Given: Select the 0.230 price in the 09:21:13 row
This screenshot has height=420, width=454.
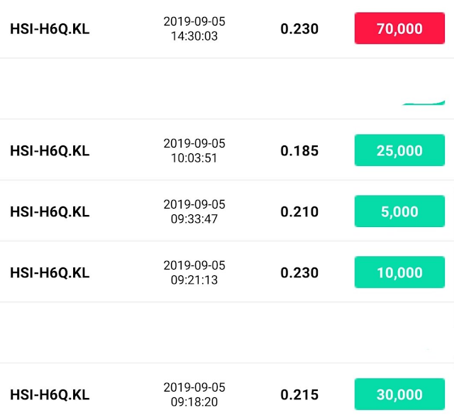Looking at the screenshot, I should (x=299, y=272).
